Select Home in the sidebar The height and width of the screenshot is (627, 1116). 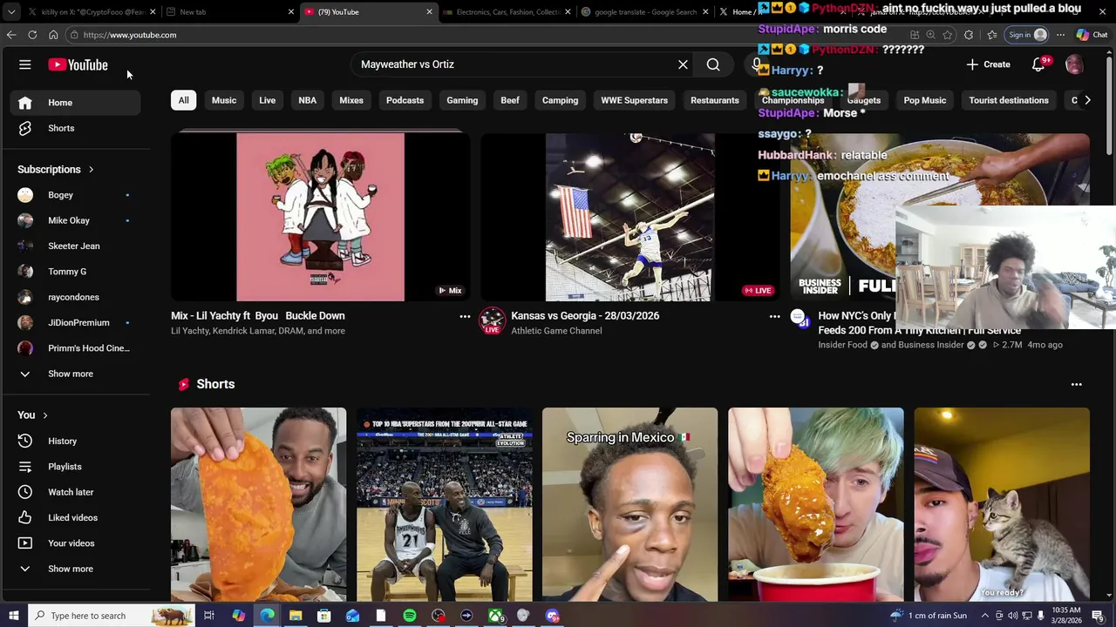pos(76,103)
